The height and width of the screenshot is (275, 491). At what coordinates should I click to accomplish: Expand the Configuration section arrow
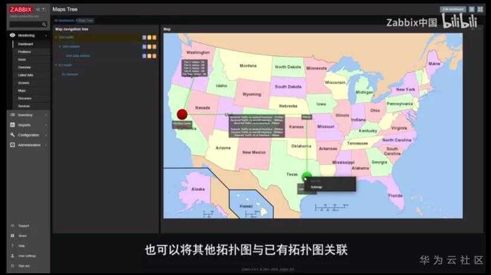click(46, 135)
